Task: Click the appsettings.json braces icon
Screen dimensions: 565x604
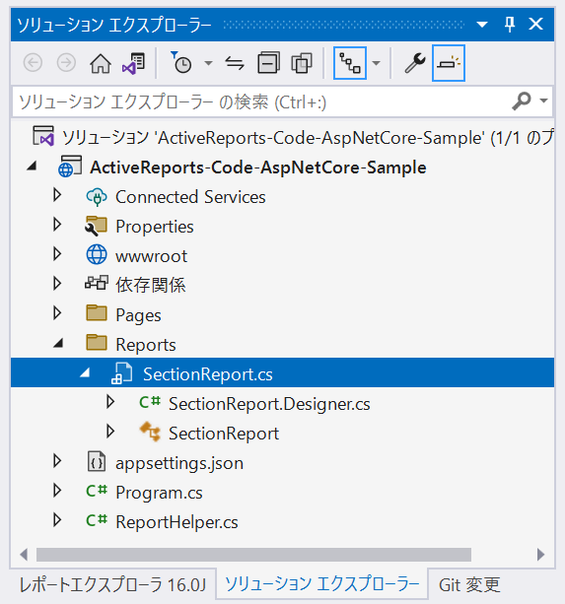Action: click(x=97, y=461)
